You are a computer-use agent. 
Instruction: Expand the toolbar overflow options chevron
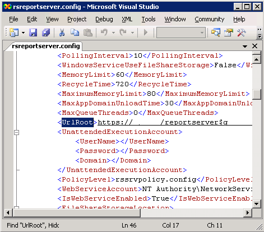(x=260, y=33)
